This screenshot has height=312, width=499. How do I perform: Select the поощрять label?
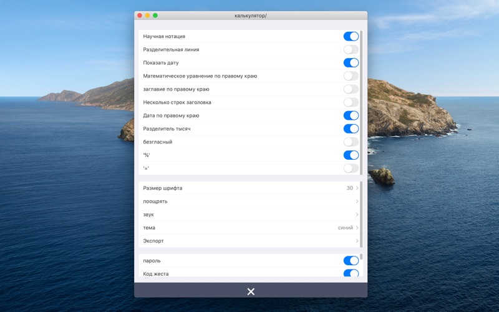(155, 201)
